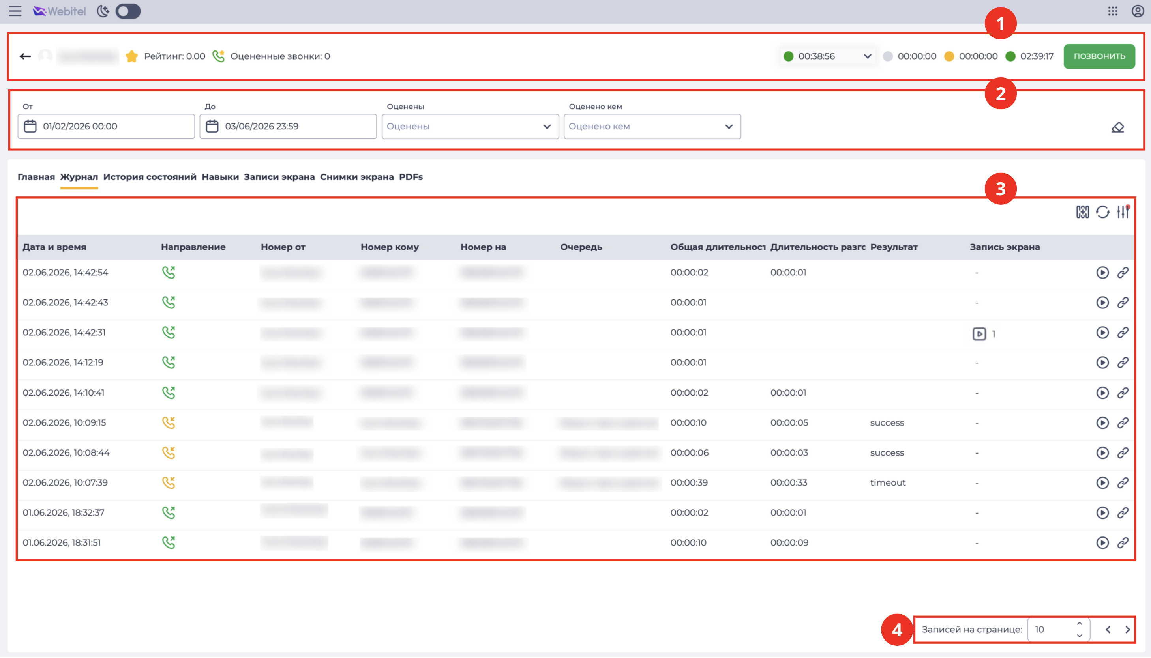
Task: Expand the Оценены filter dropdown
Action: (470, 126)
